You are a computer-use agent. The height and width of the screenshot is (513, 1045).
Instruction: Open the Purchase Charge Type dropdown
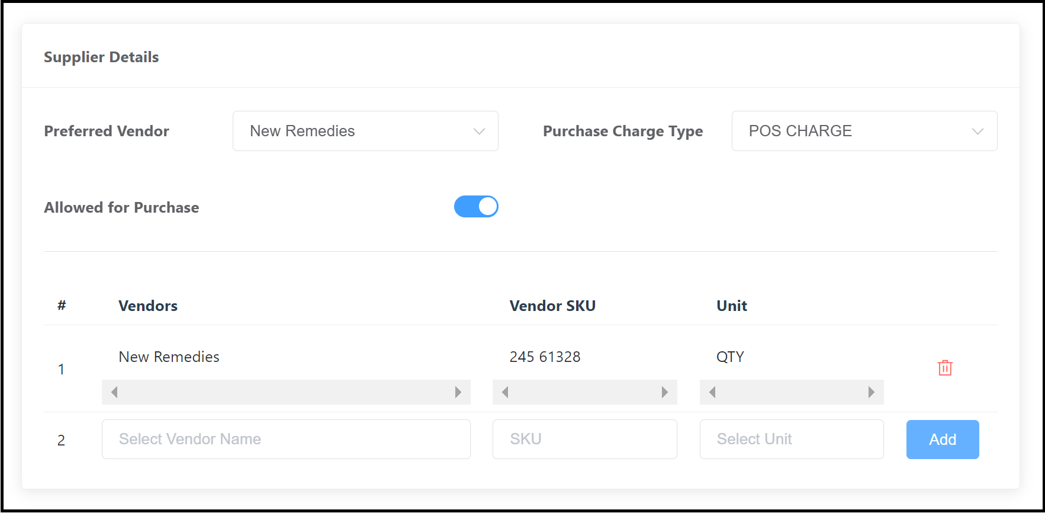click(864, 131)
